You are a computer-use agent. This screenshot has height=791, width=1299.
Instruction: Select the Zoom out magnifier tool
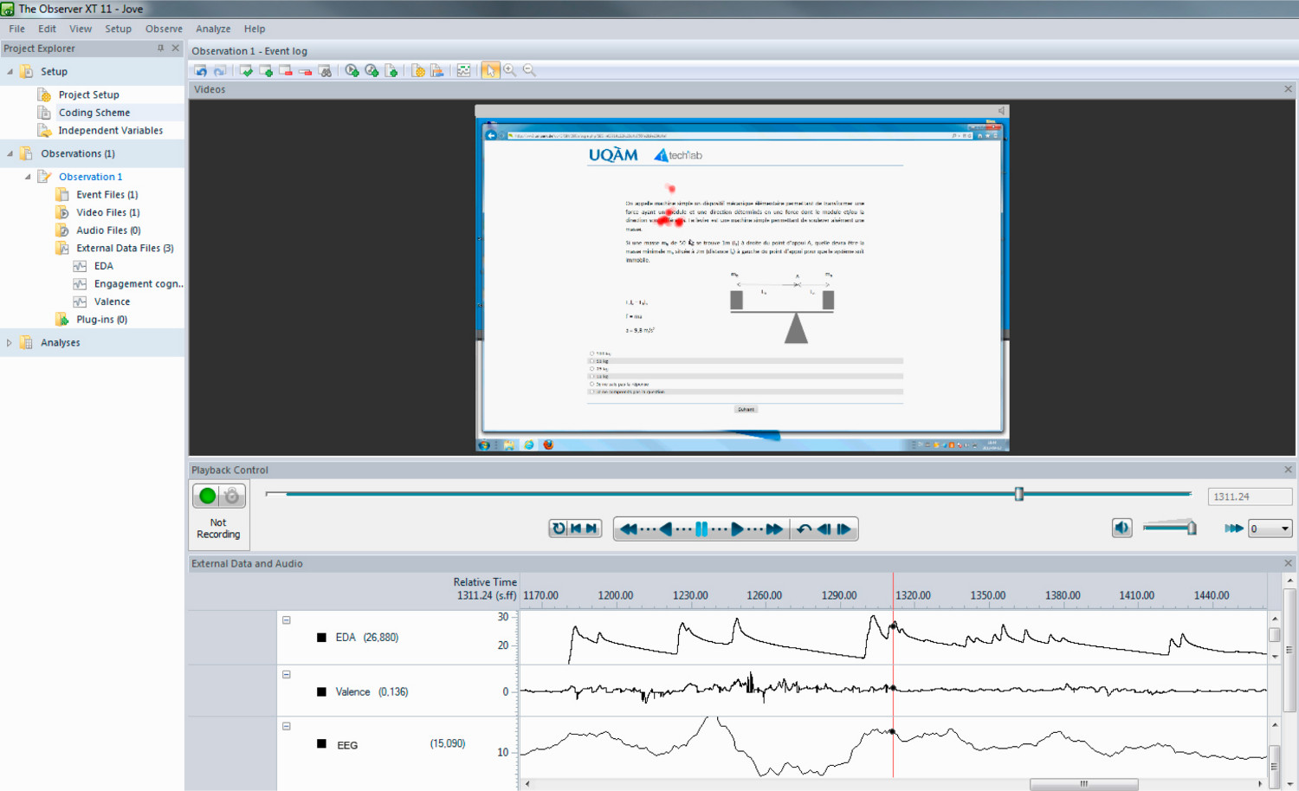coord(529,71)
